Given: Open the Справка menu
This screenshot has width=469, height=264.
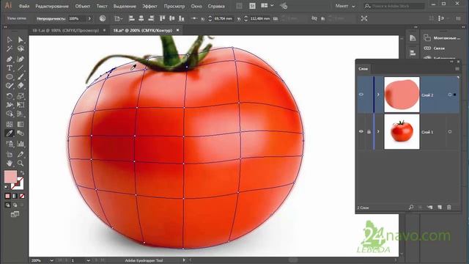Looking at the screenshot, I should coord(216,6).
